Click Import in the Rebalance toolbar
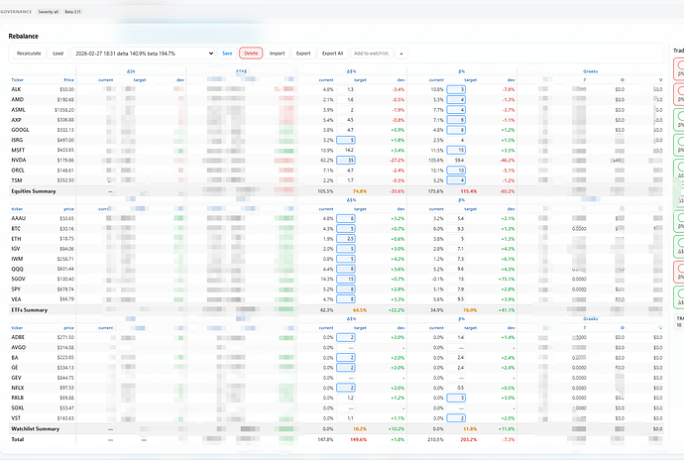This screenshot has width=684, height=460. pyautogui.click(x=277, y=53)
